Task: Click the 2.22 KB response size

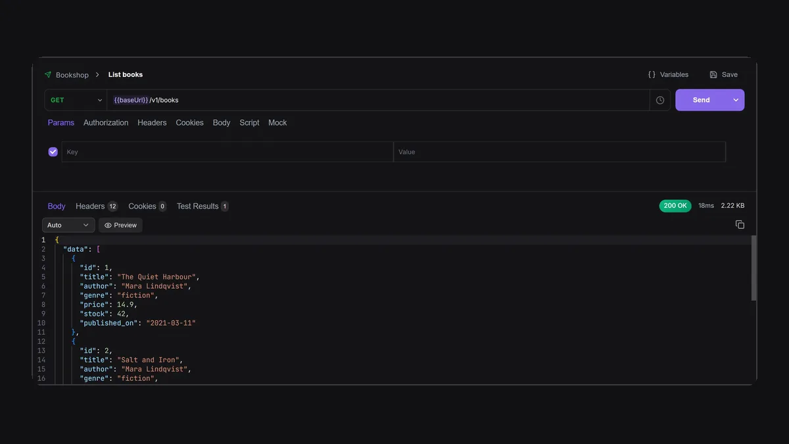Action: 732,206
